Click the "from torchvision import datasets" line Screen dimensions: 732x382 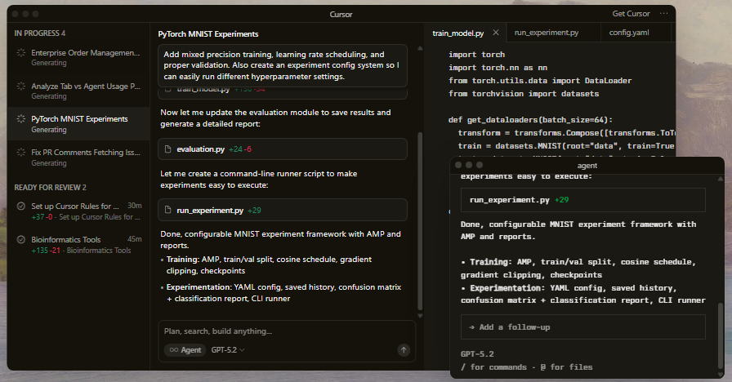click(x=524, y=94)
